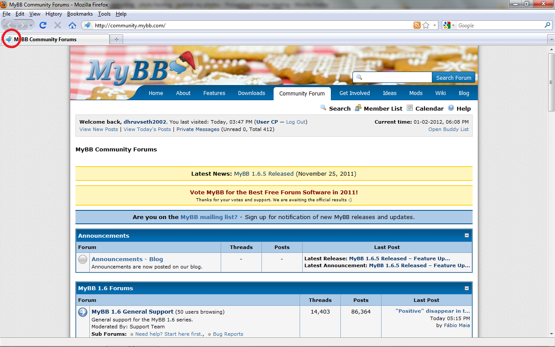Bookmark this page with the star icon
The height and width of the screenshot is (347, 555).
426,25
